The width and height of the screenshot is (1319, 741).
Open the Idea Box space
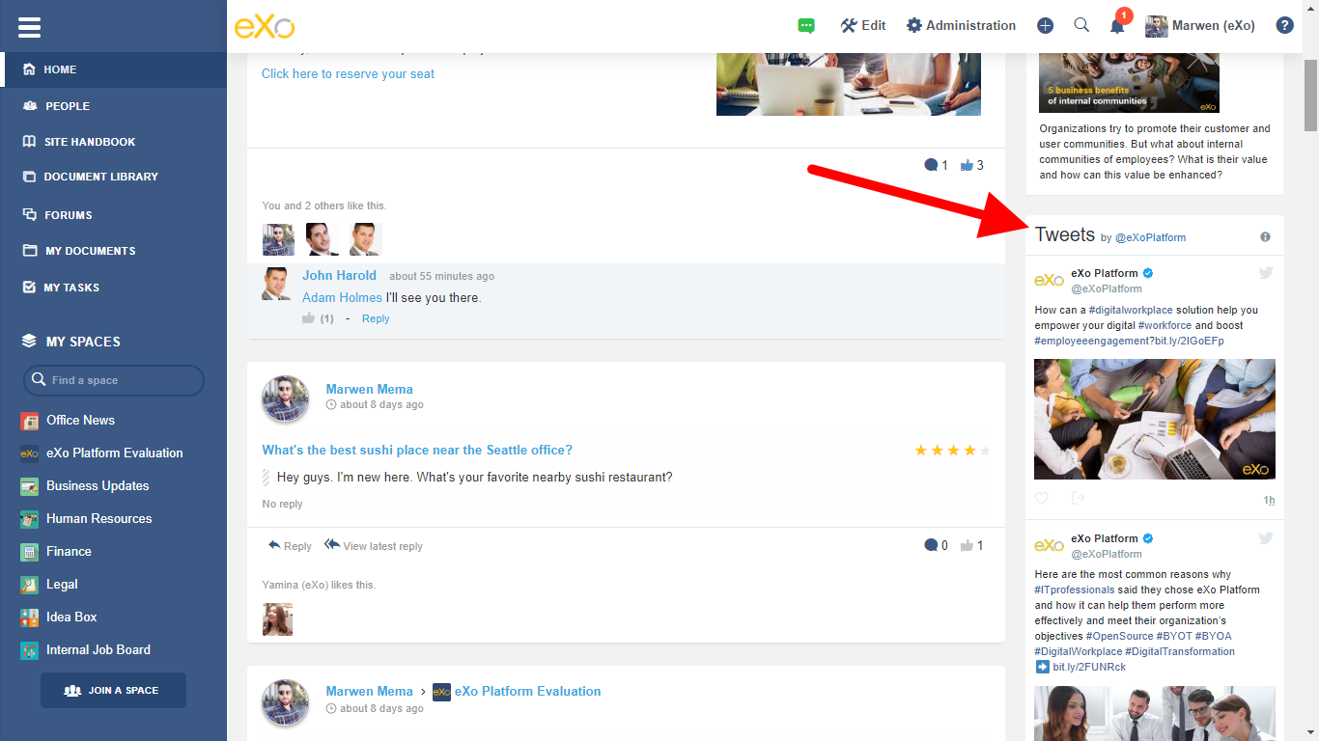pyautogui.click(x=71, y=617)
